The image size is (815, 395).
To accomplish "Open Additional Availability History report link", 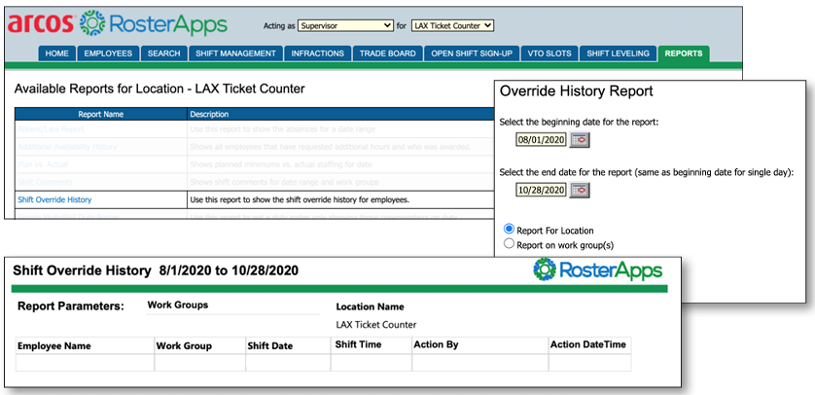I will pos(67,147).
